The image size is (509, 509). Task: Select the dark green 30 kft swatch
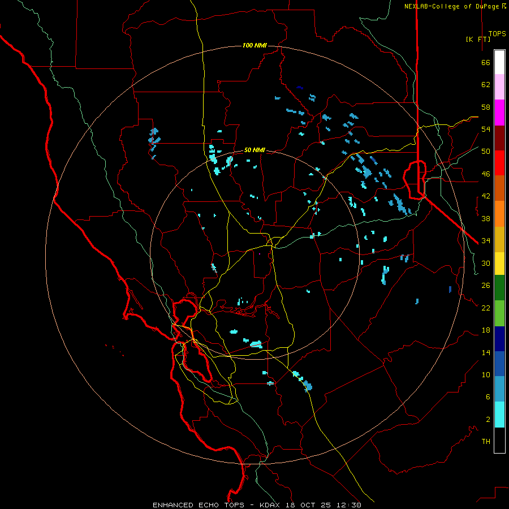(x=499, y=288)
